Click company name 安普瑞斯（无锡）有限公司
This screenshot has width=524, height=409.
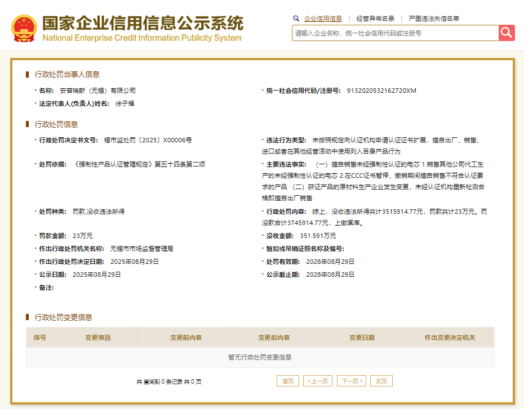click(97, 91)
